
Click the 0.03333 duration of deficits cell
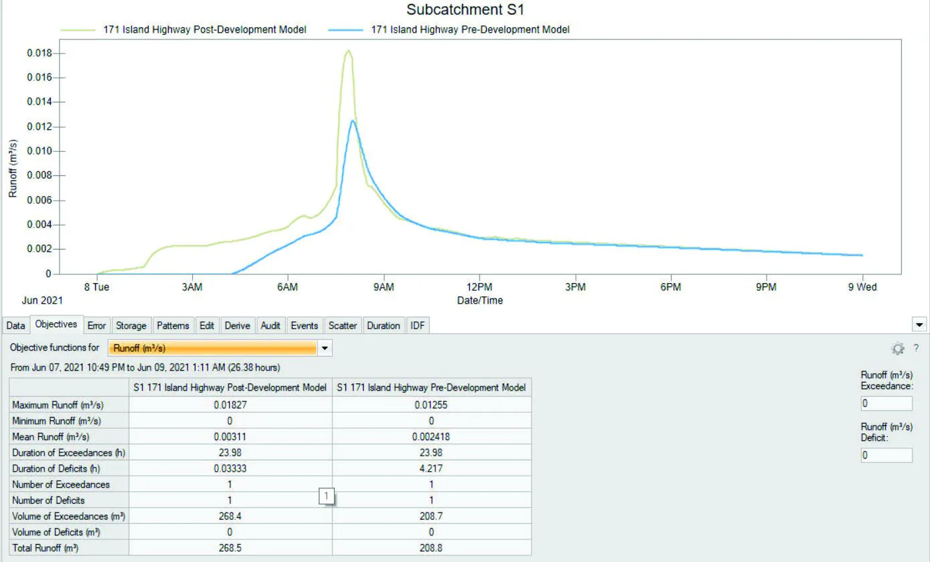(x=230, y=468)
